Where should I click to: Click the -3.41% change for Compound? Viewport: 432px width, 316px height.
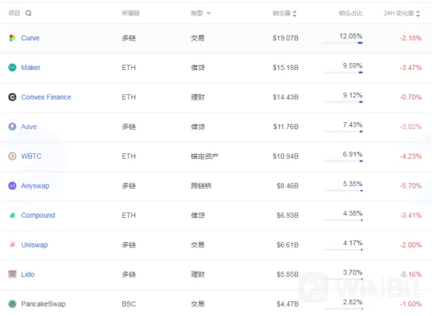click(410, 216)
